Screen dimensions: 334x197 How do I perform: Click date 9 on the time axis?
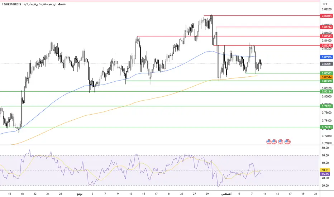click(x=118, y=194)
